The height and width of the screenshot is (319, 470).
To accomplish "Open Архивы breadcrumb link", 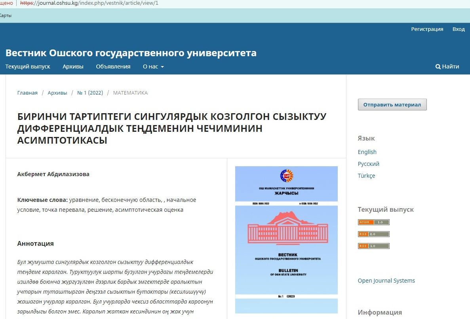I will (x=57, y=93).
